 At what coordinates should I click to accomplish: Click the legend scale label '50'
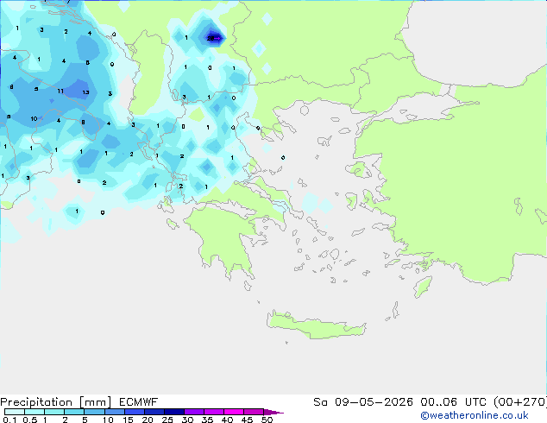[267, 420]
